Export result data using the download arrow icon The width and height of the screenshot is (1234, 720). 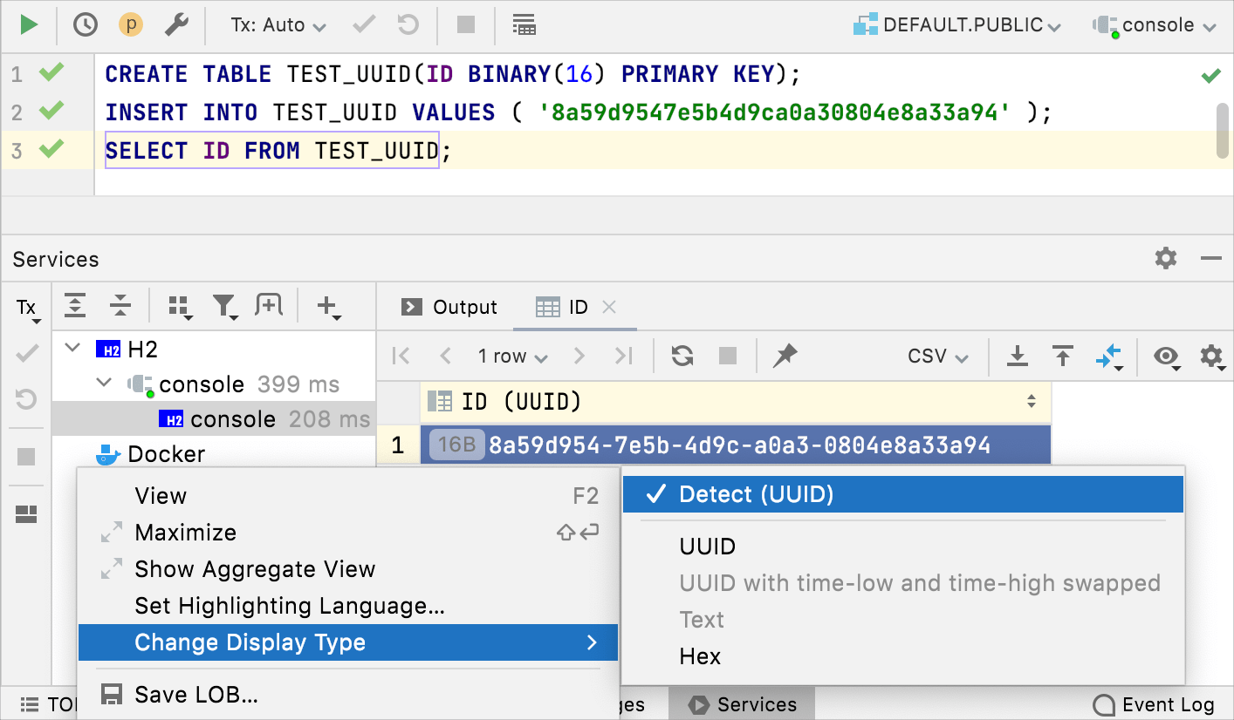point(1018,356)
